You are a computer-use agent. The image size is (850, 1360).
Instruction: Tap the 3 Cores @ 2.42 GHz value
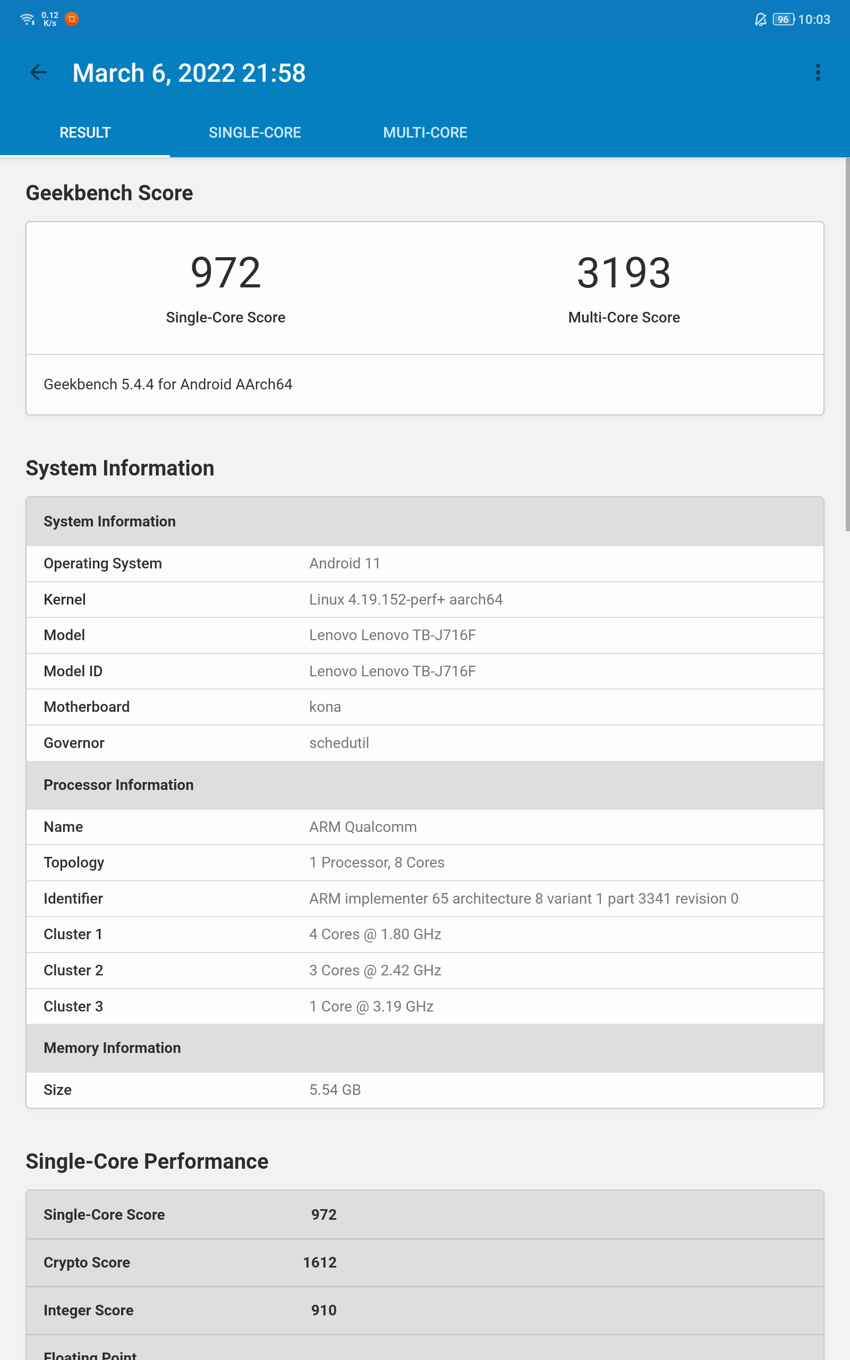[375, 970]
